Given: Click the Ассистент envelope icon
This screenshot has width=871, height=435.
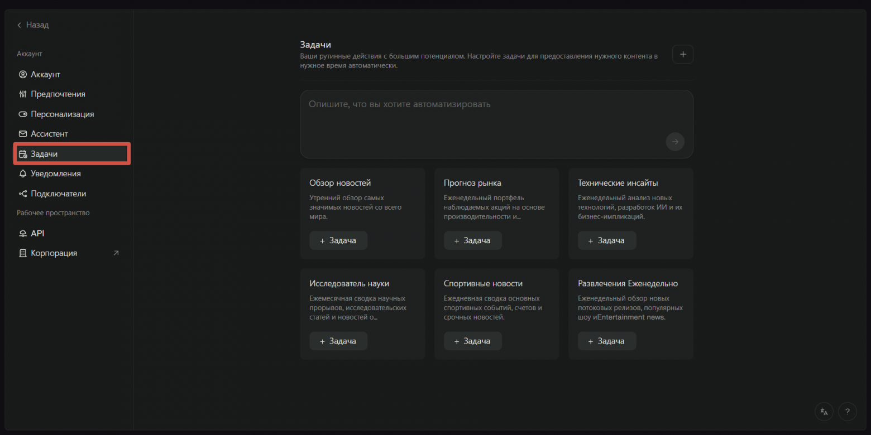Looking at the screenshot, I should tap(23, 134).
